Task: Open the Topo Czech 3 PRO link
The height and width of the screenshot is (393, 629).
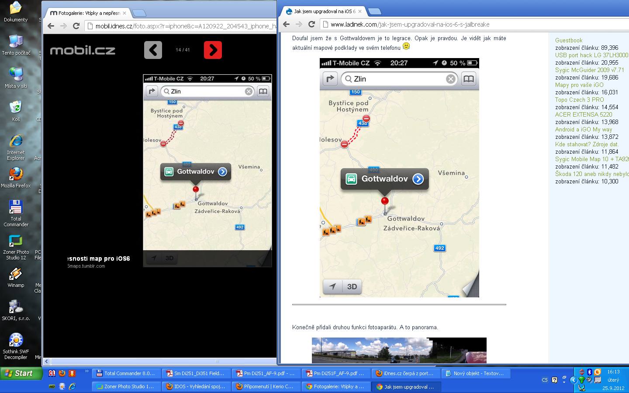Action: coord(580,100)
